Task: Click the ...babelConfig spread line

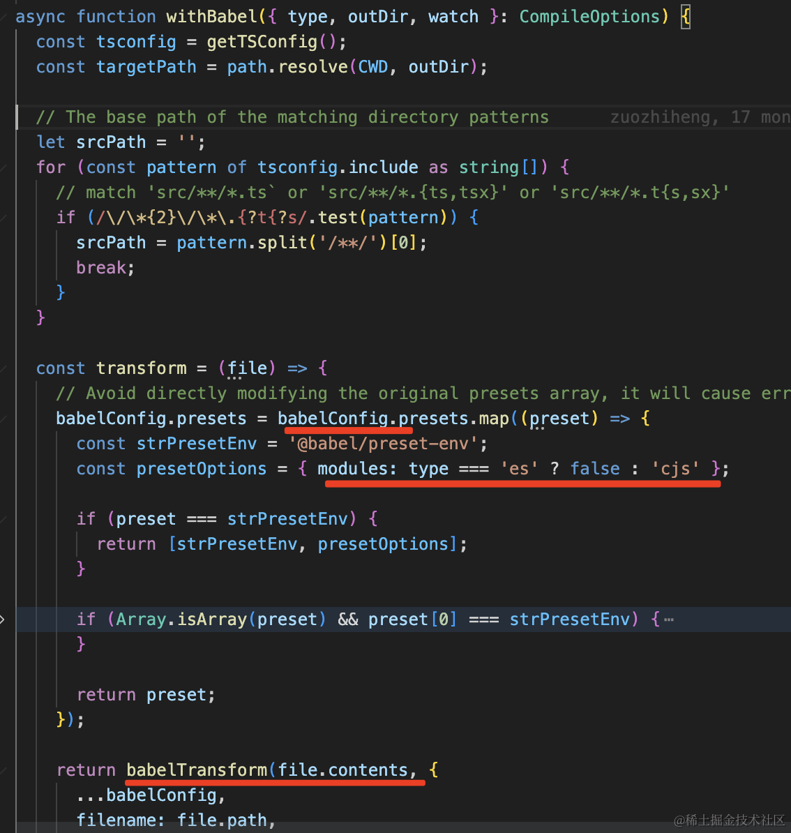Action: (151, 795)
